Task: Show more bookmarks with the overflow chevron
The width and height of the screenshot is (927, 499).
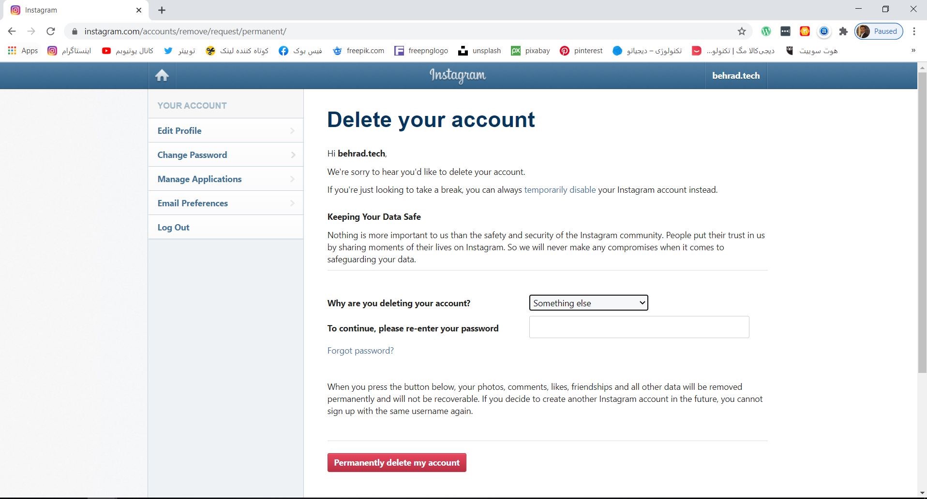Action: click(x=913, y=51)
